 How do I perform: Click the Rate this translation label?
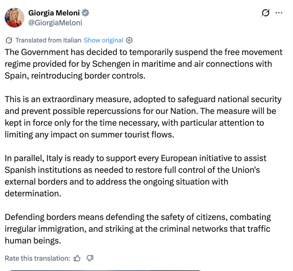point(37,258)
